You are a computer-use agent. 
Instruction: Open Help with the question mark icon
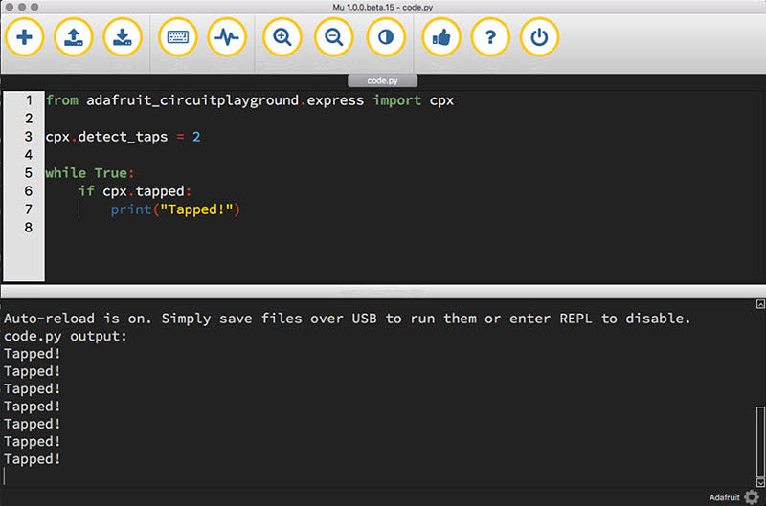490,38
